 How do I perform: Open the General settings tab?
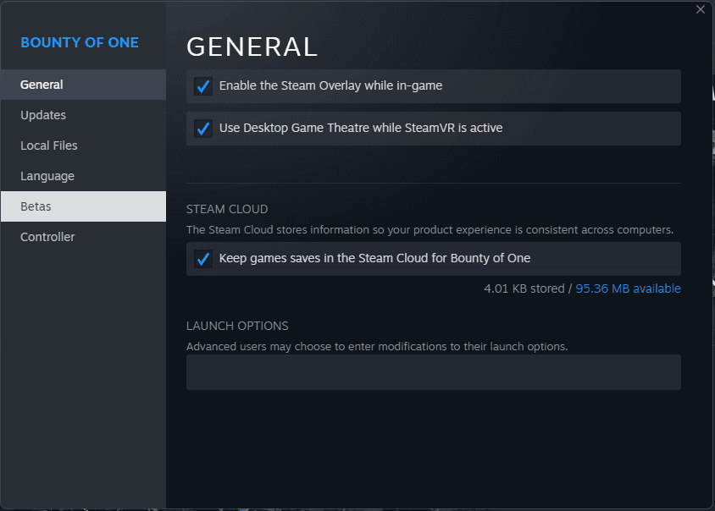83,85
